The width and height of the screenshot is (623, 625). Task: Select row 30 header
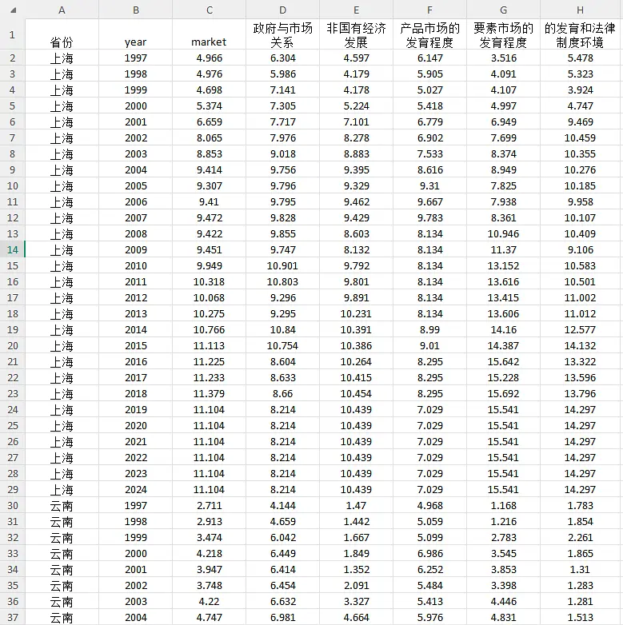pos(12,505)
